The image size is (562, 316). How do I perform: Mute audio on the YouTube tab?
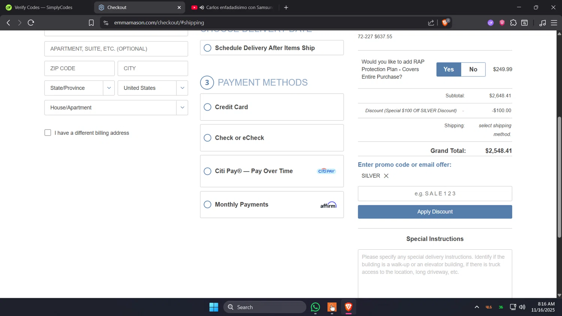pyautogui.click(x=202, y=7)
